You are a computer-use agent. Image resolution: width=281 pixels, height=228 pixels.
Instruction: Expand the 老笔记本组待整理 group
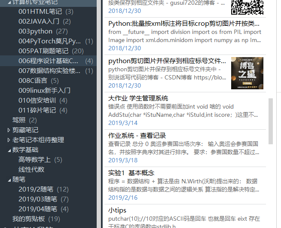[x=9, y=140]
